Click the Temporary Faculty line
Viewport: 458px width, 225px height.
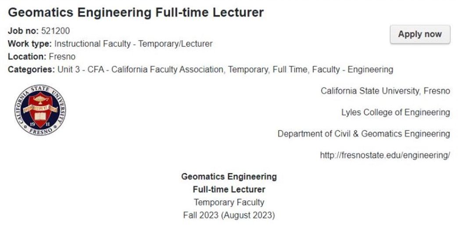coord(229,202)
